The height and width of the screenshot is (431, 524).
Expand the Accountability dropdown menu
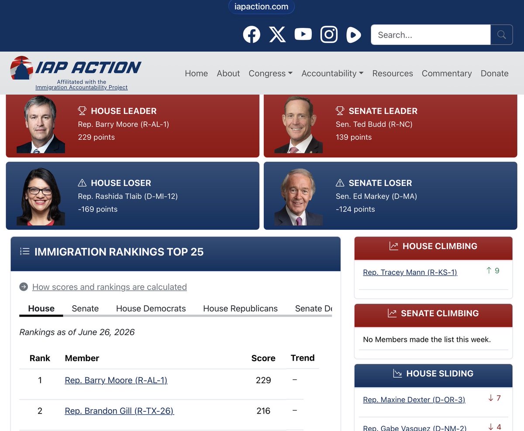332,73
